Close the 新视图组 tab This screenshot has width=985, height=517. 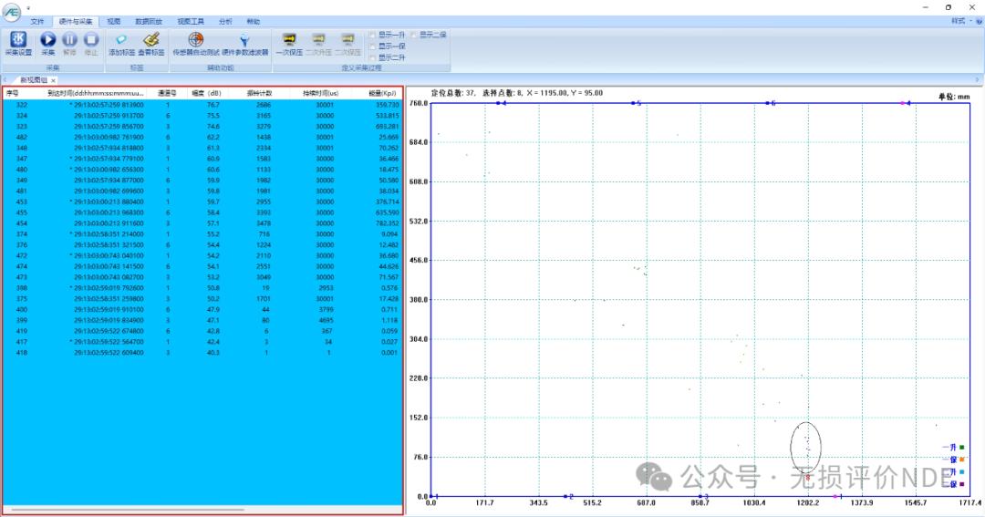point(54,80)
